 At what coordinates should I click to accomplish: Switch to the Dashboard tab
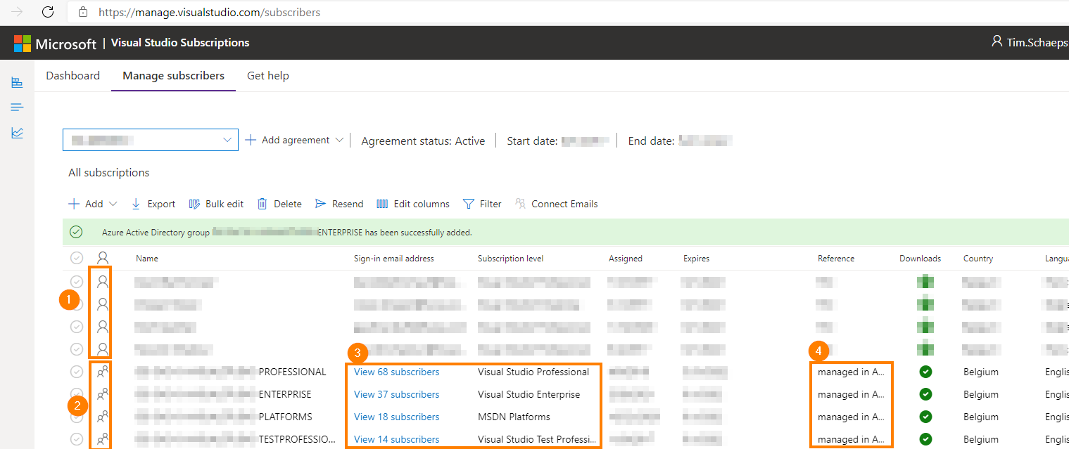(73, 75)
